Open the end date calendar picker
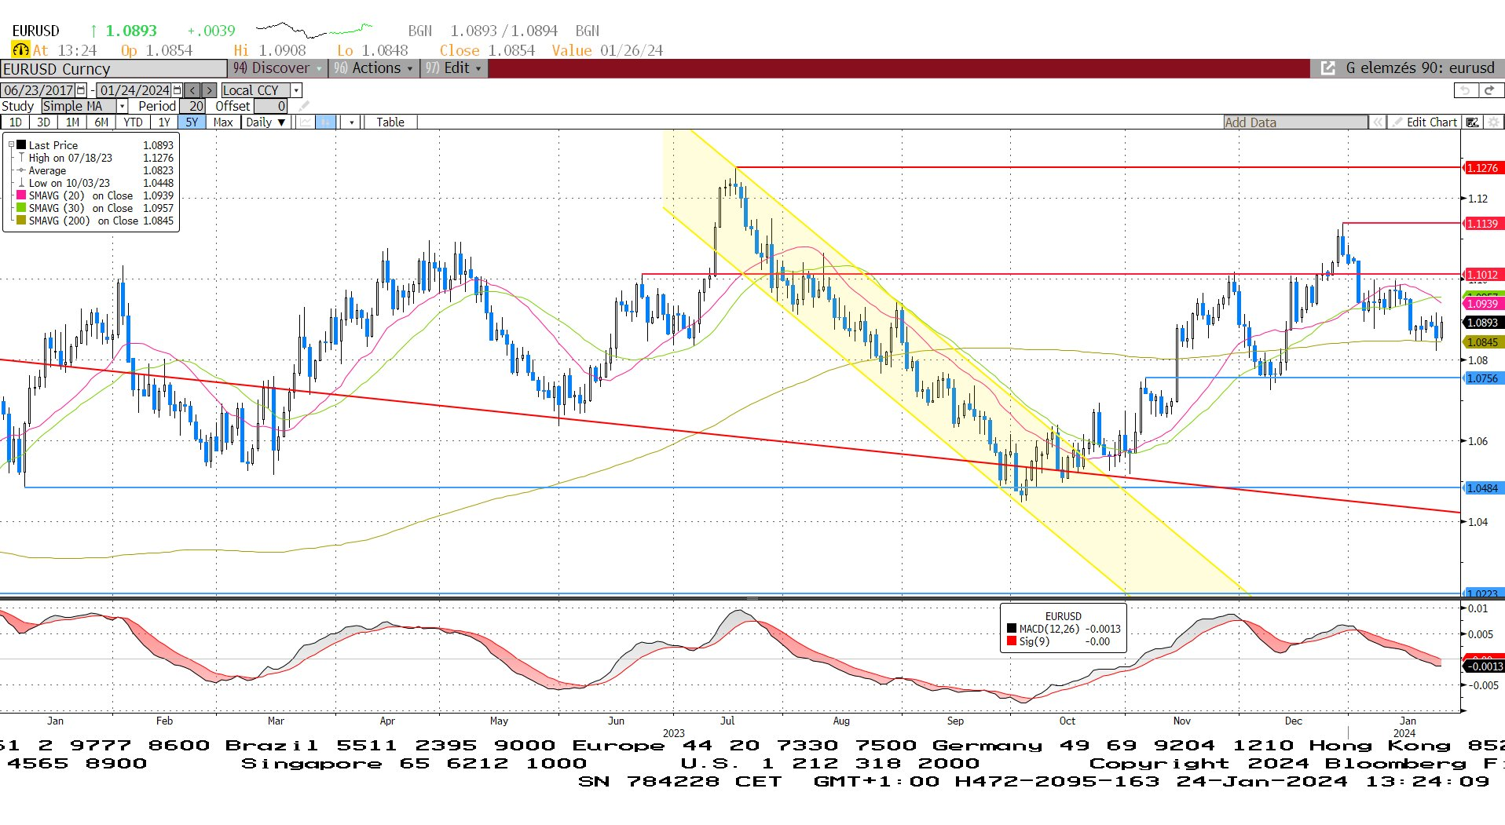Image resolution: width=1505 pixels, height=825 pixels. 178,90
